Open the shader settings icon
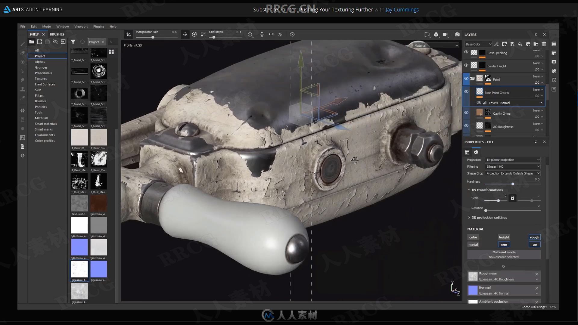Viewport: 578px width, 325px height. point(554,71)
